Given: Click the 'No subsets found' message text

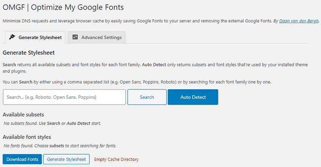Looking at the screenshot, I should [x=52, y=123].
